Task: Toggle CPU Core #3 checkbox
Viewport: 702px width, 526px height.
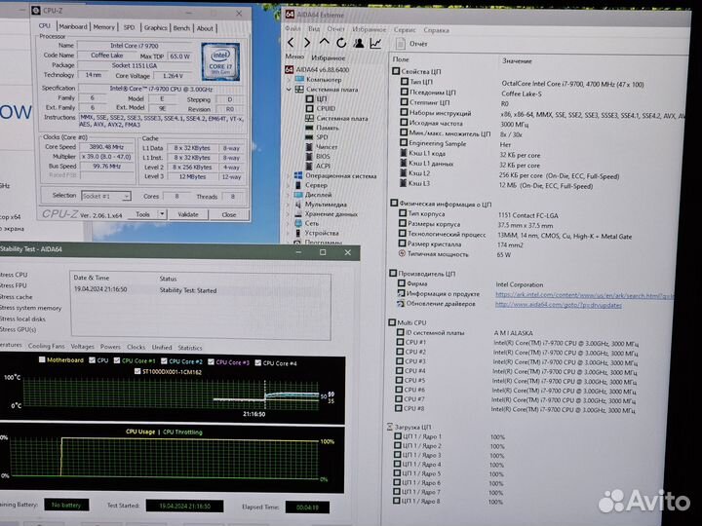Action: point(211,361)
